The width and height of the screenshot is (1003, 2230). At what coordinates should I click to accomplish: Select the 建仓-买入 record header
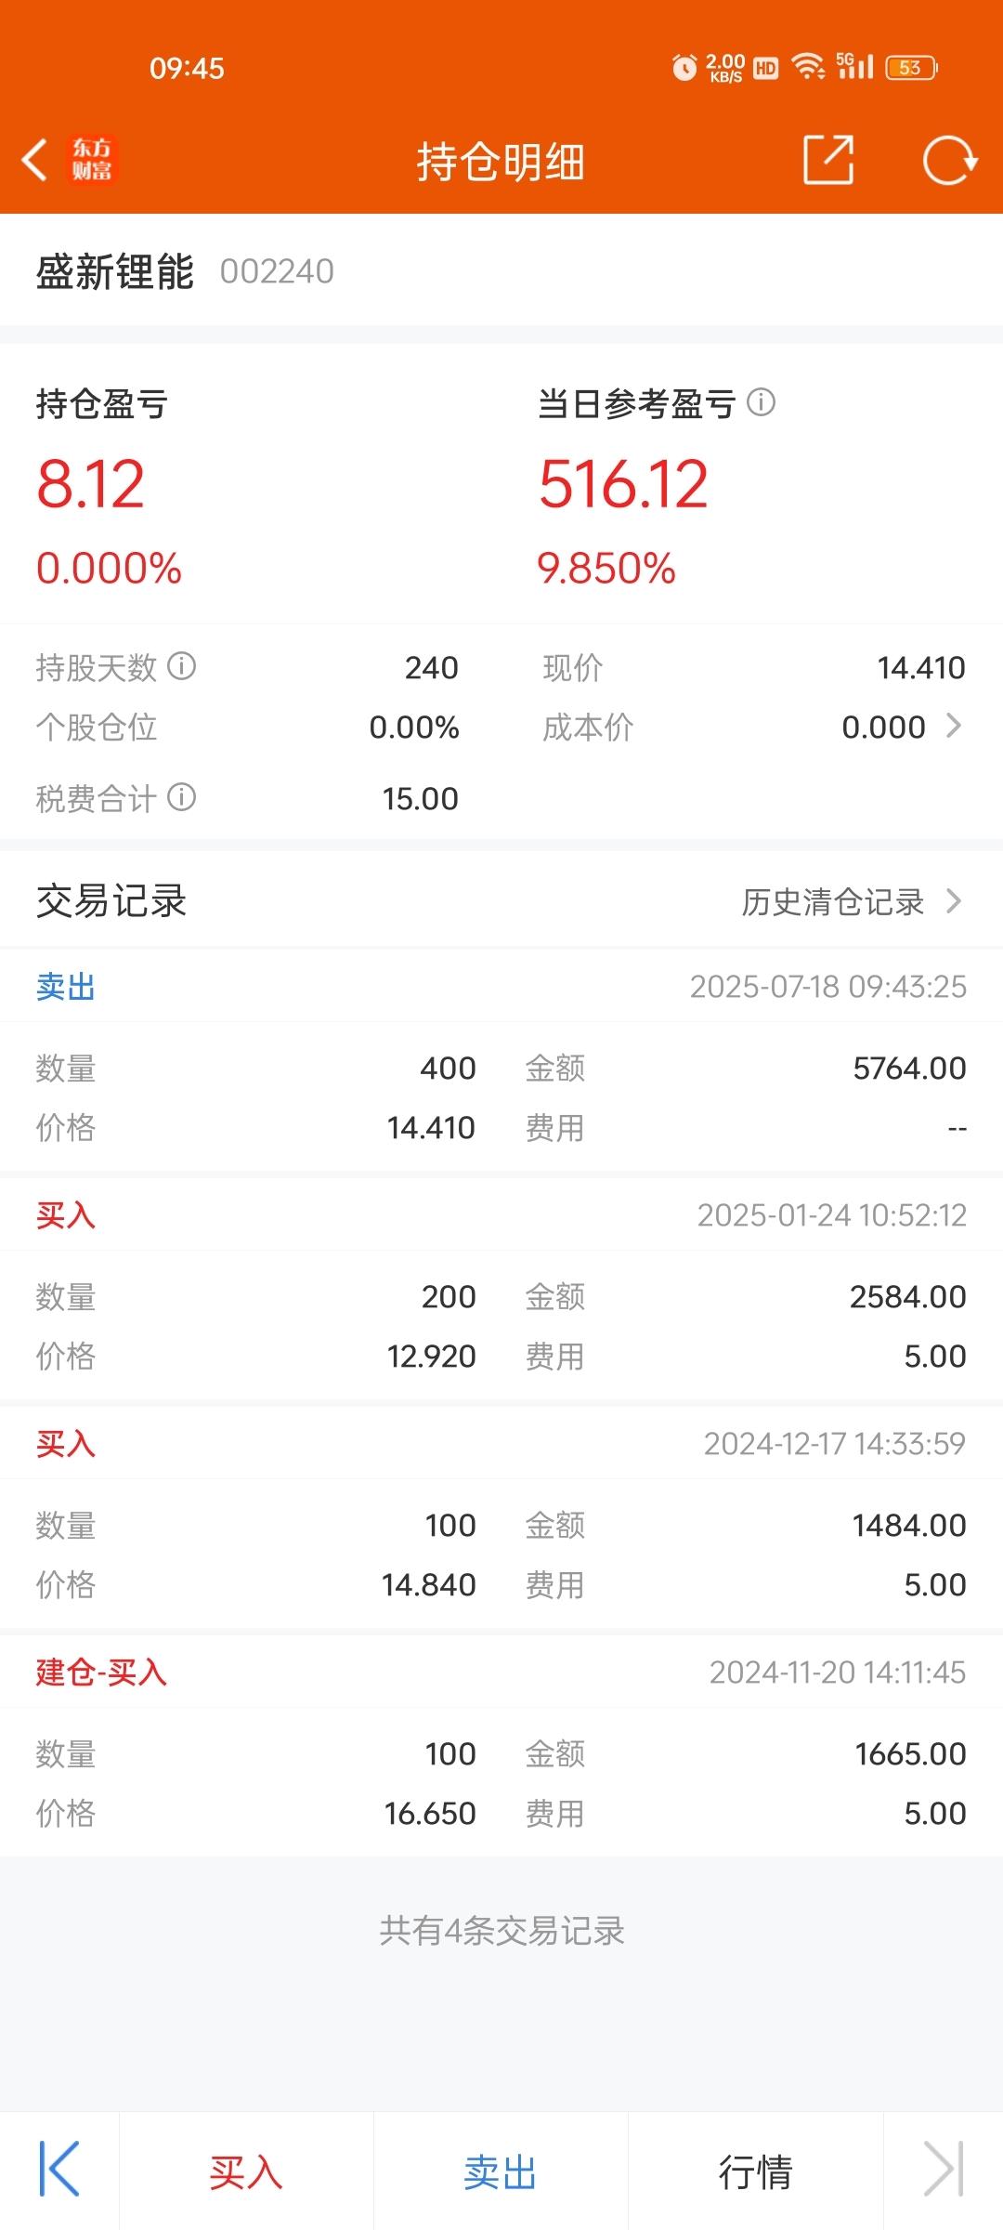click(x=501, y=1672)
